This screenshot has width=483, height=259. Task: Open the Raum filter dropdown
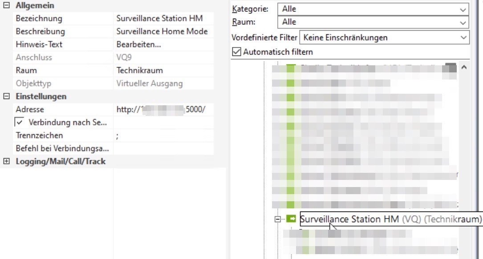[373, 22]
